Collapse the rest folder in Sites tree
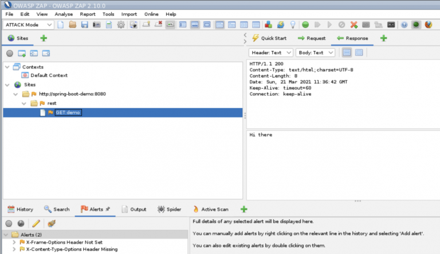Screen dimensions: 440x254 [25, 103]
